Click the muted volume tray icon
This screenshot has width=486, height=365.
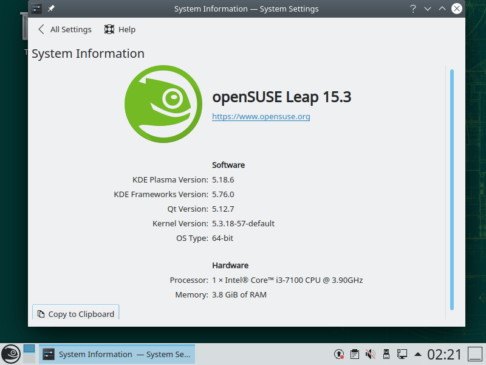tap(371, 354)
